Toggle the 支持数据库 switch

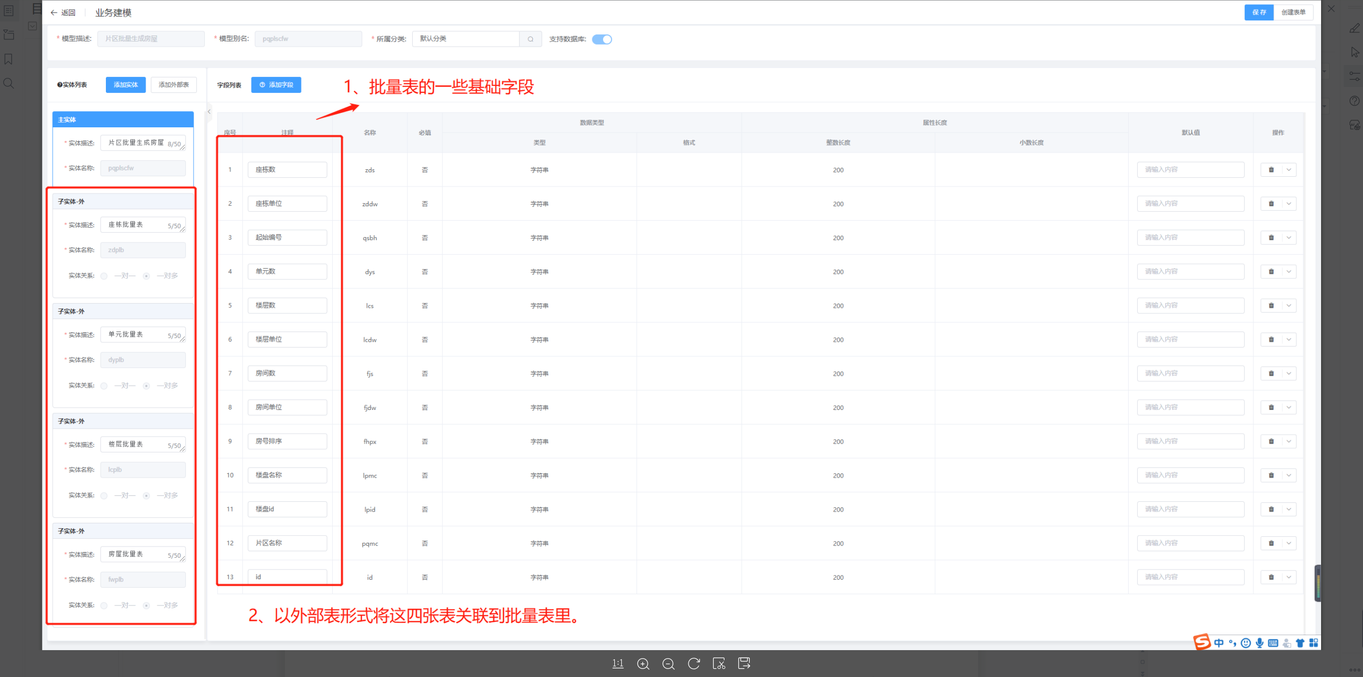click(601, 39)
